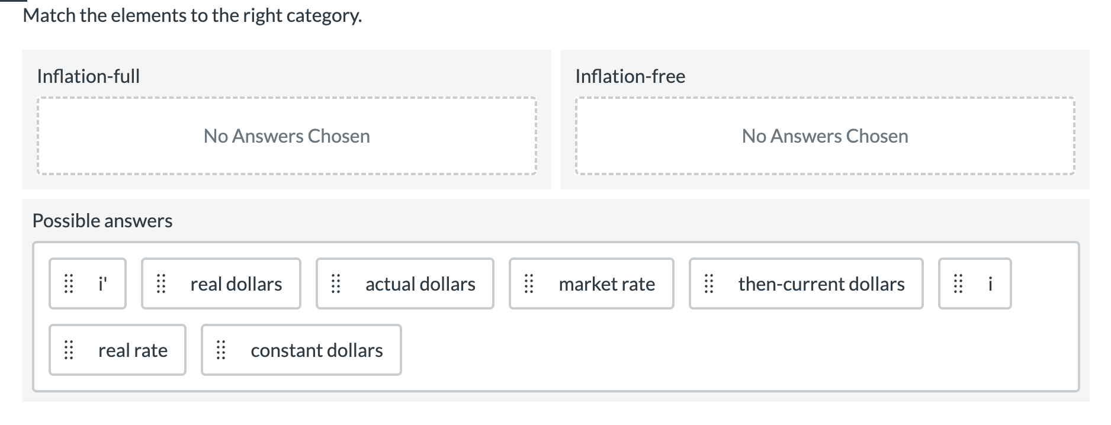Click the drag handle on the i' chip
1111x425 pixels.
pyautogui.click(x=68, y=284)
